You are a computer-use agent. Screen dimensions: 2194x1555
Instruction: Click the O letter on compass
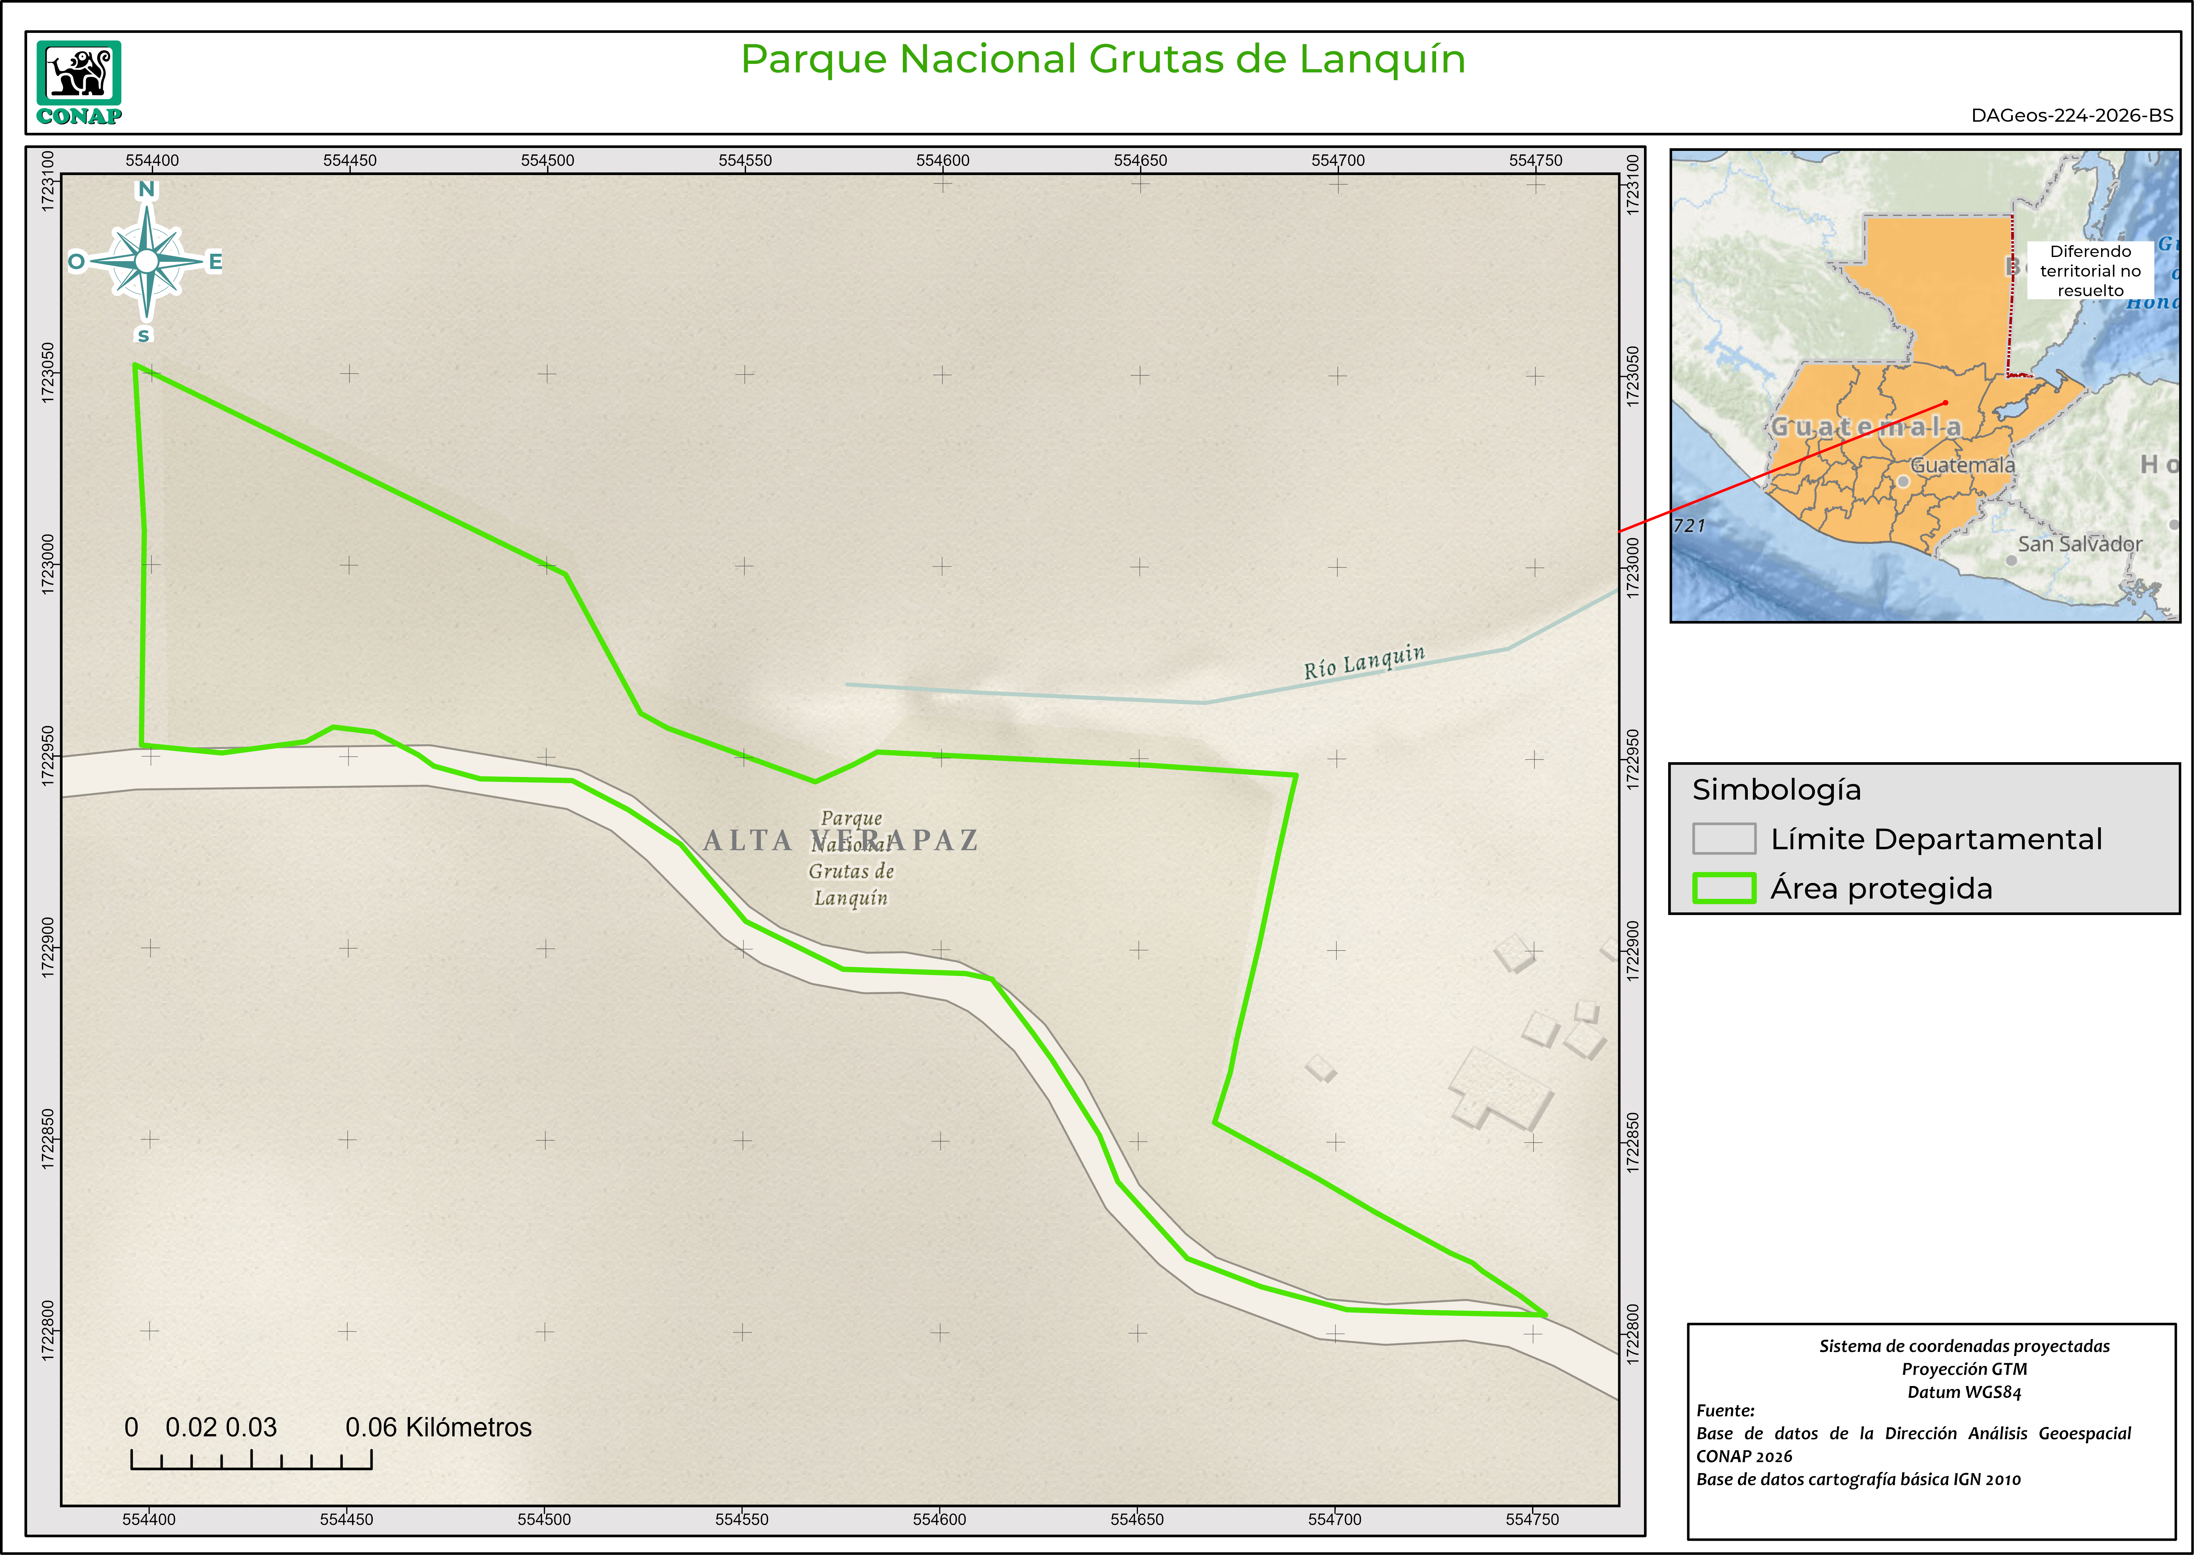click(x=77, y=261)
